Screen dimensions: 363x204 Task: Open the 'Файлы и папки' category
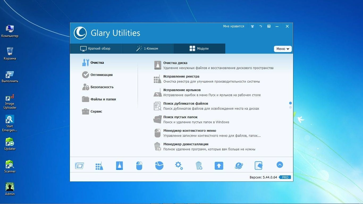(x=99, y=99)
